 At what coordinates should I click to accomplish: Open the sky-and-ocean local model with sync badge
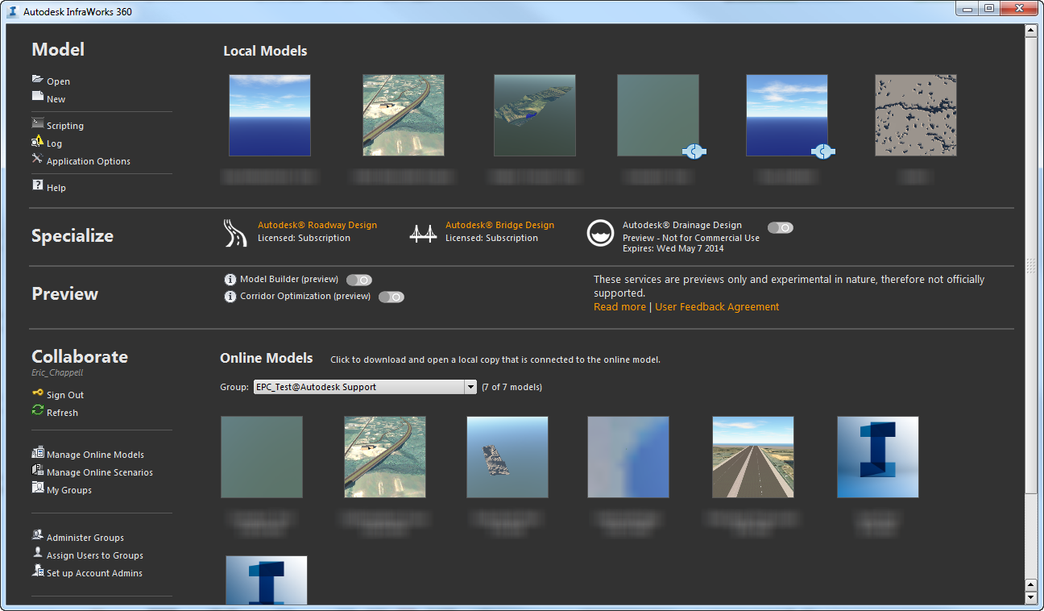(x=787, y=115)
